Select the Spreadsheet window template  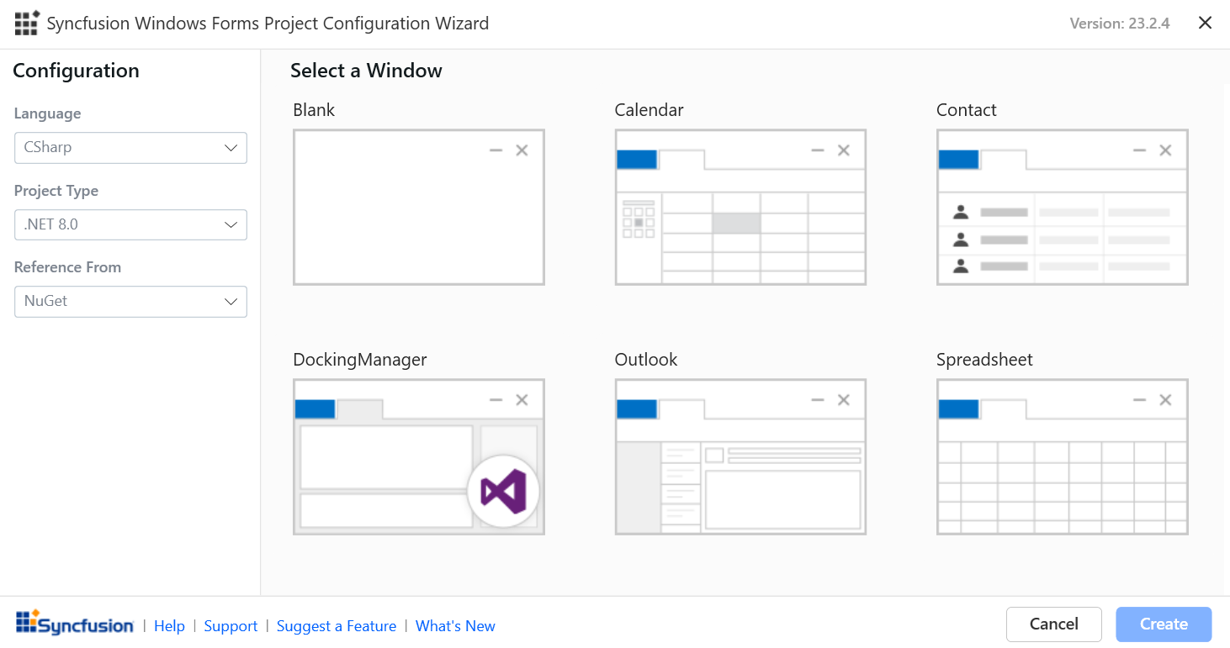[x=1062, y=456]
